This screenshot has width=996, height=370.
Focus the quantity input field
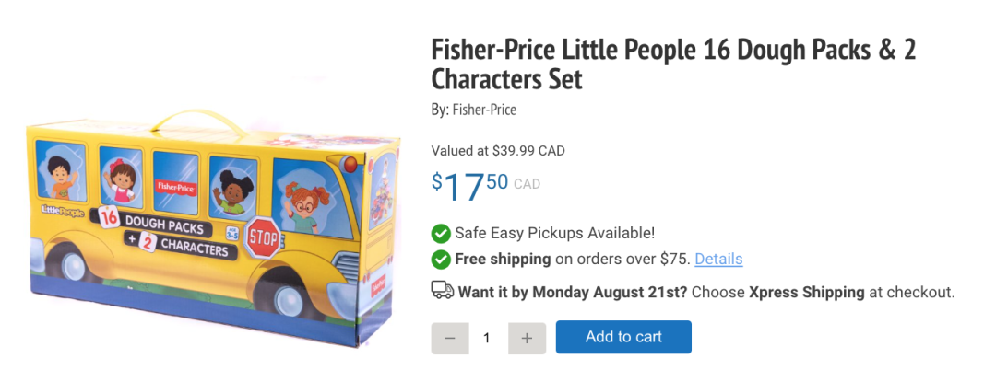[x=487, y=338]
